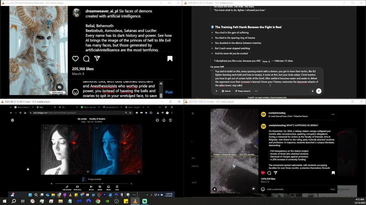This screenshot has height=205, width=366.
Task: Open Sora notifications bell
Action: [x=164, y=120]
